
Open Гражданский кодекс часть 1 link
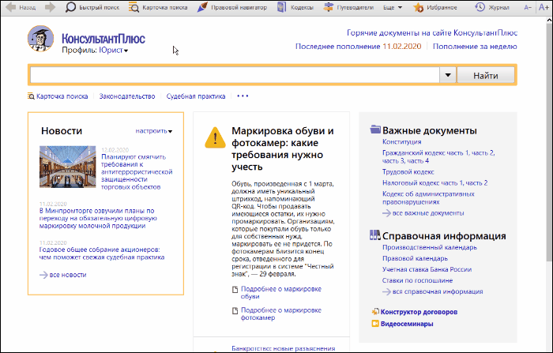[426, 152]
